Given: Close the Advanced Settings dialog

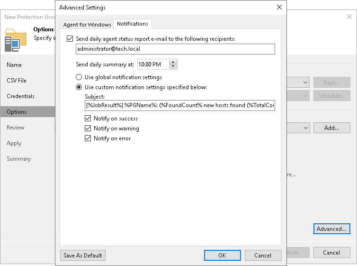Looking at the screenshot, I should (279, 7).
